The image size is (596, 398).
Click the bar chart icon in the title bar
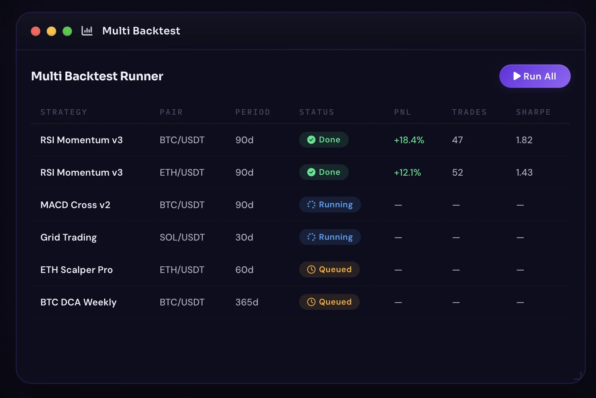87,30
